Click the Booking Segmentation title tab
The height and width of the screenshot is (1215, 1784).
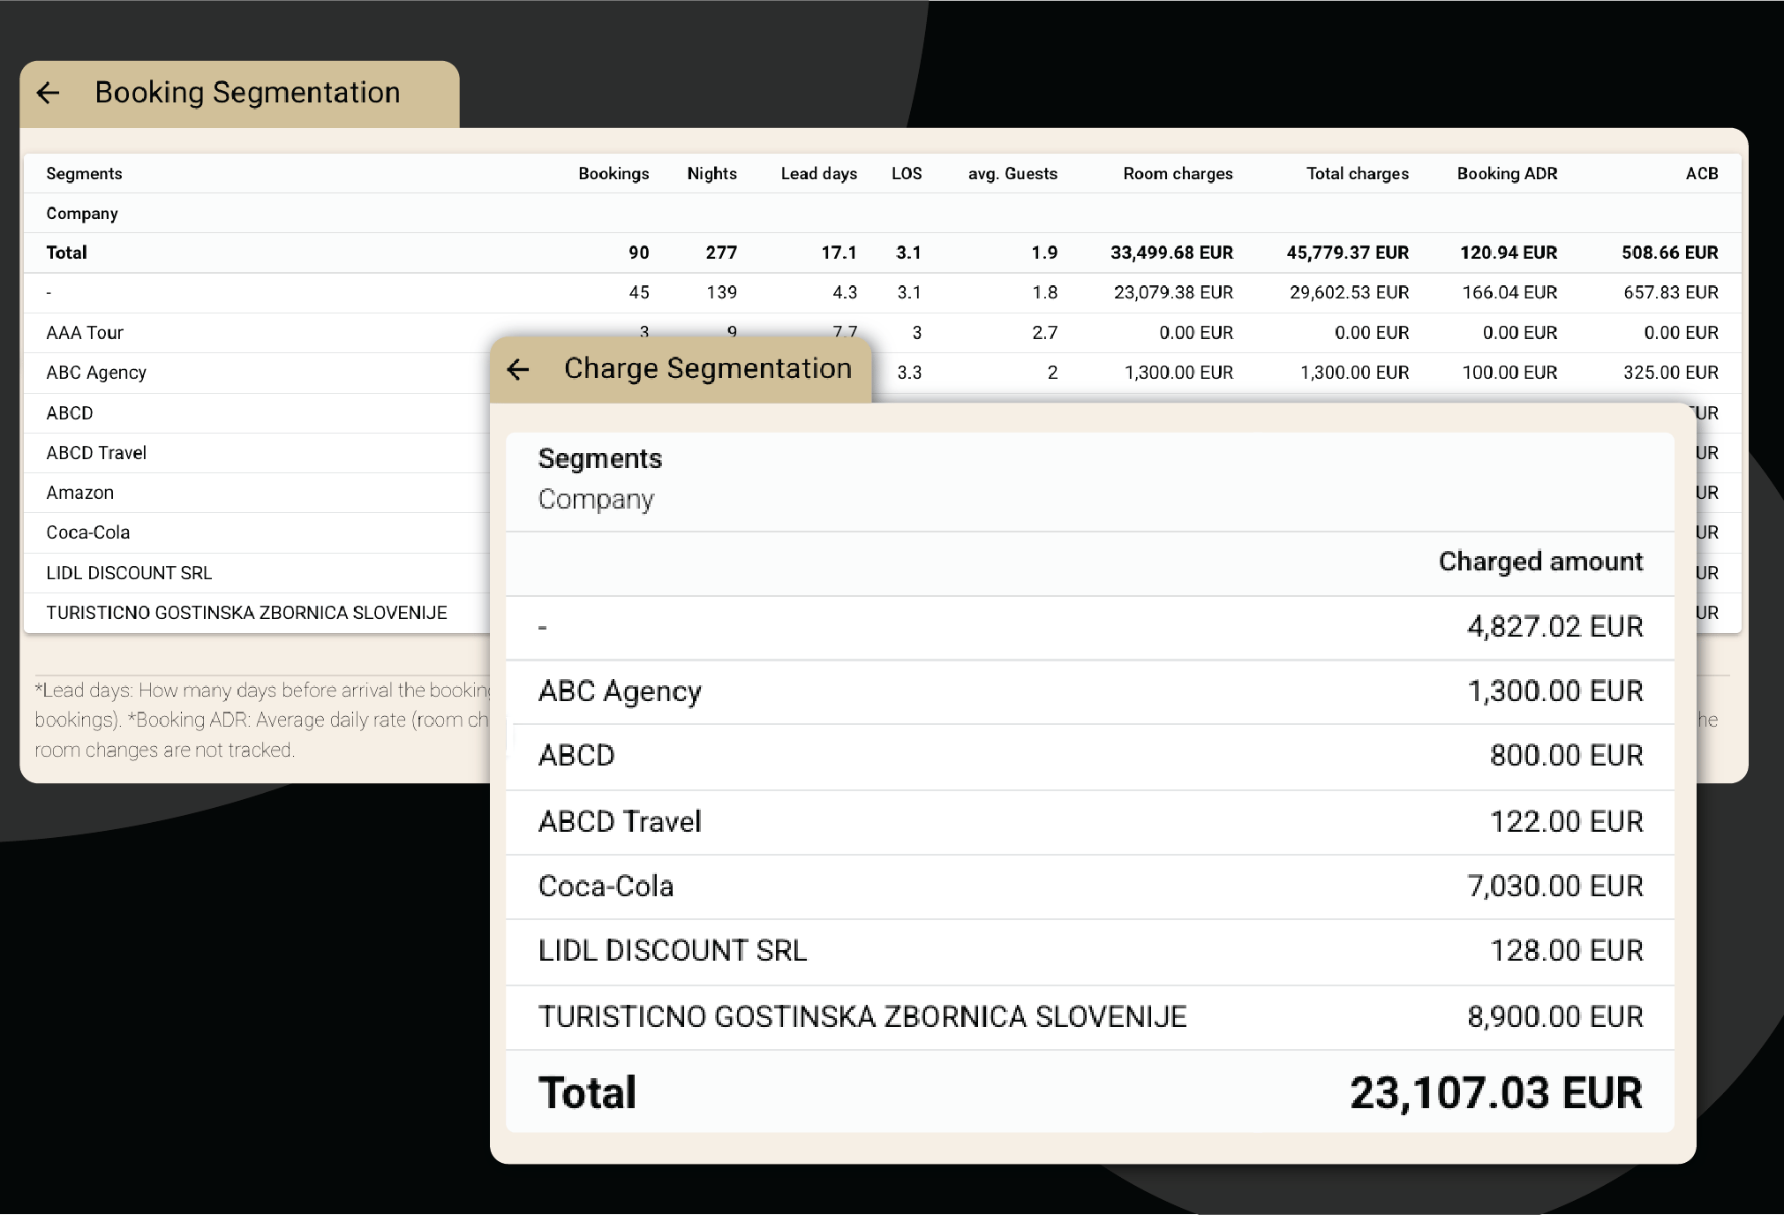pyautogui.click(x=247, y=93)
